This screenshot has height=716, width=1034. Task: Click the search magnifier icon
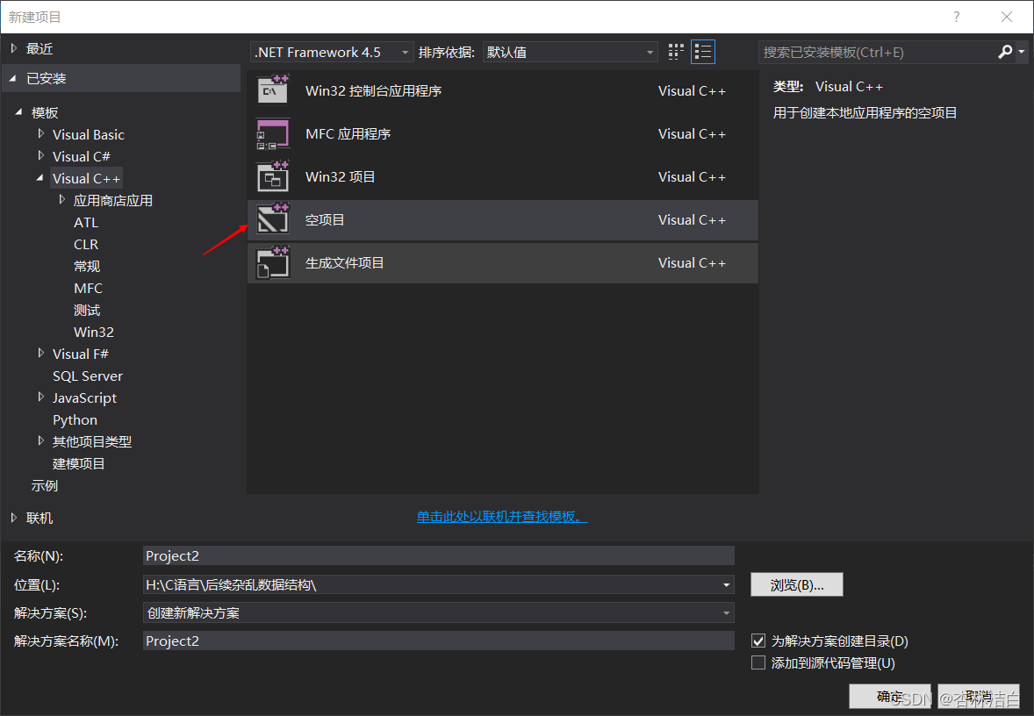click(1005, 52)
